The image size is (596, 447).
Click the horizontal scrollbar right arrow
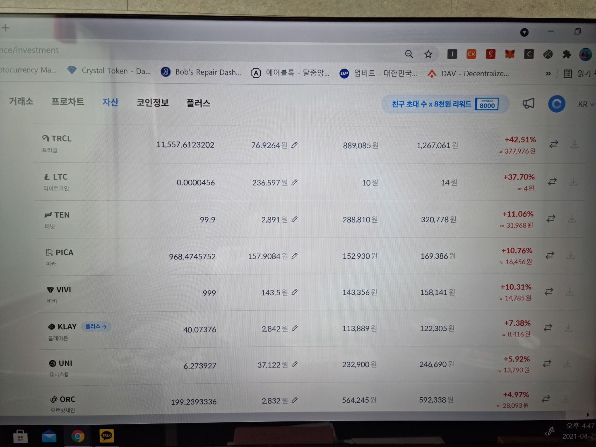click(587, 414)
